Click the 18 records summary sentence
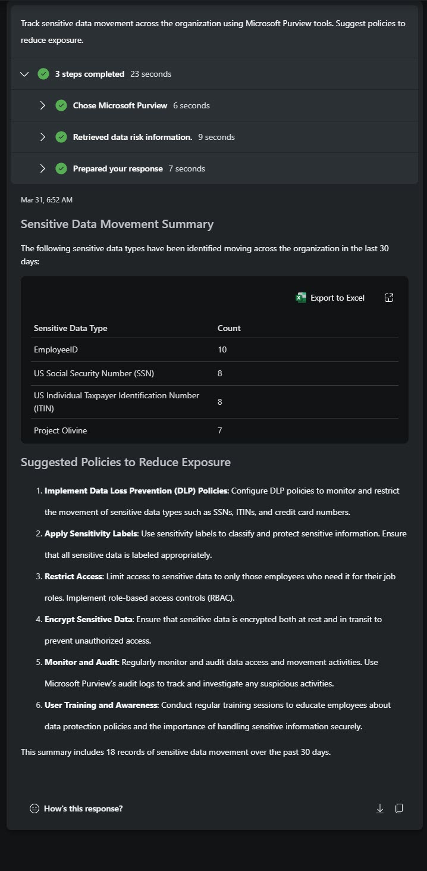Viewport: 427px width, 871px height. 175,752
